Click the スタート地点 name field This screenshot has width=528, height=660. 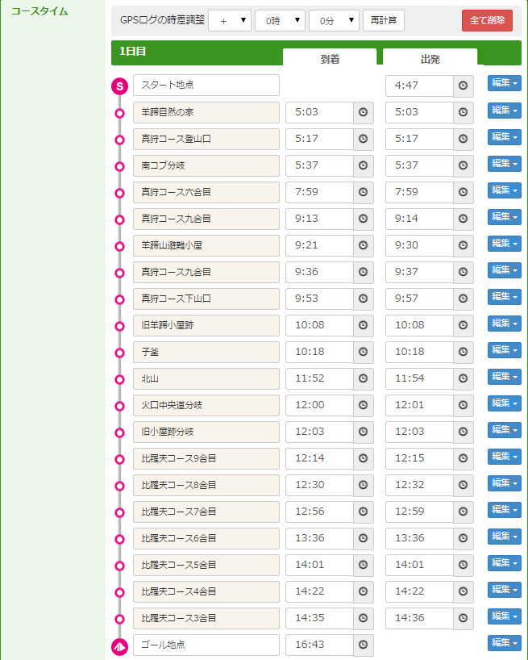click(206, 86)
